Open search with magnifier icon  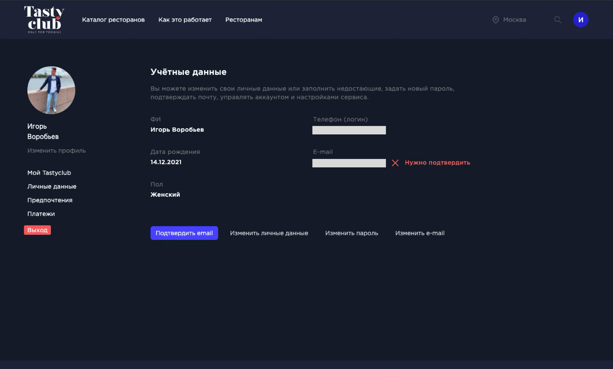[558, 20]
